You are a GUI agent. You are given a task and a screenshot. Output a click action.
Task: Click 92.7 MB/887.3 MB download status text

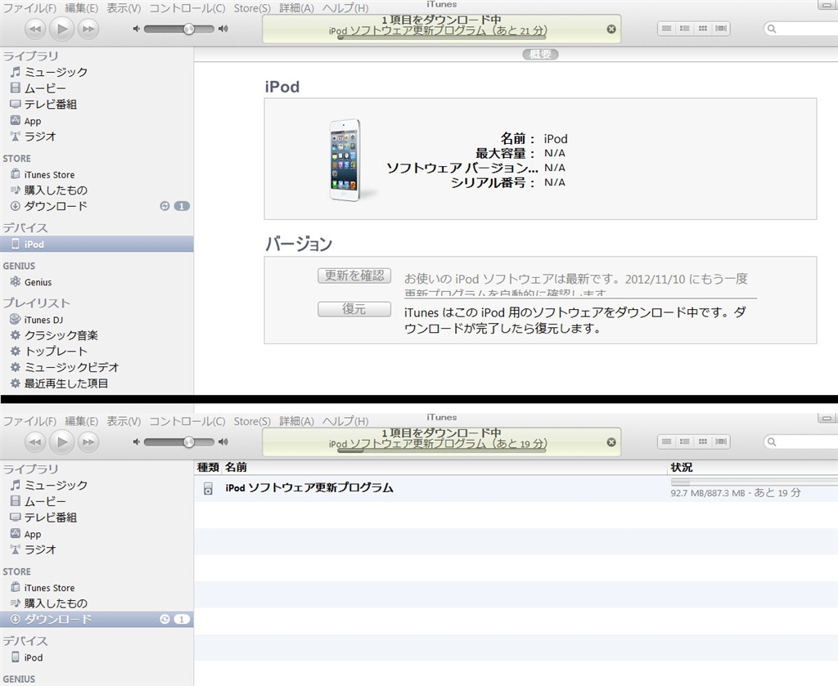click(736, 493)
